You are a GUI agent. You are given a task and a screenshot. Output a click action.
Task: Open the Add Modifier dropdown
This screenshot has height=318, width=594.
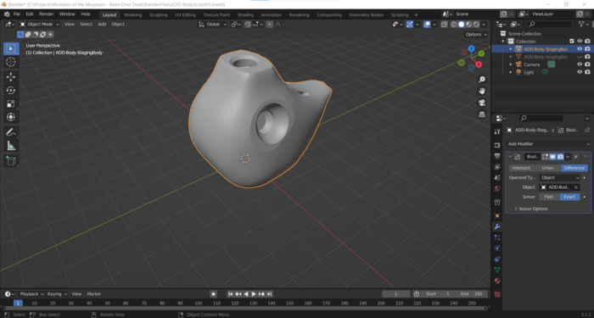(x=548, y=144)
